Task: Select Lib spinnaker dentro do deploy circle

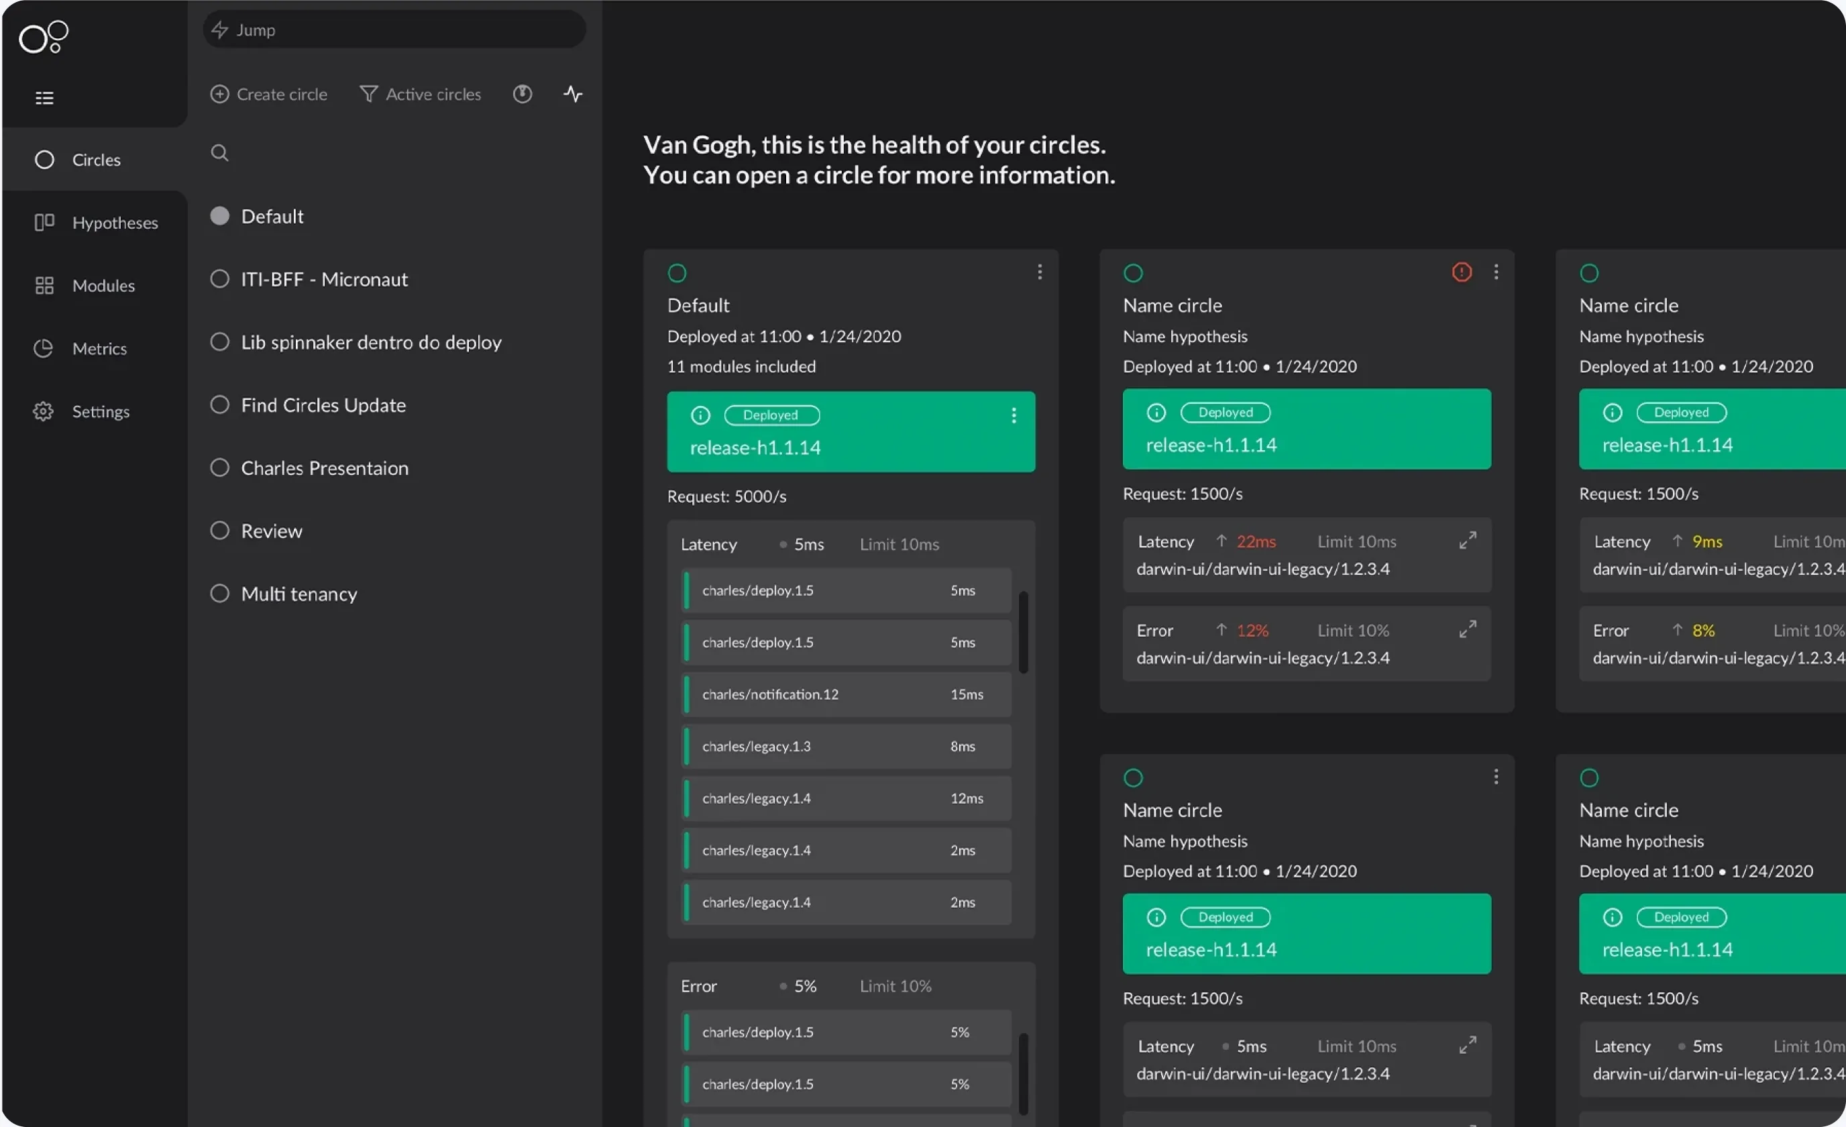Action: pyautogui.click(x=219, y=341)
